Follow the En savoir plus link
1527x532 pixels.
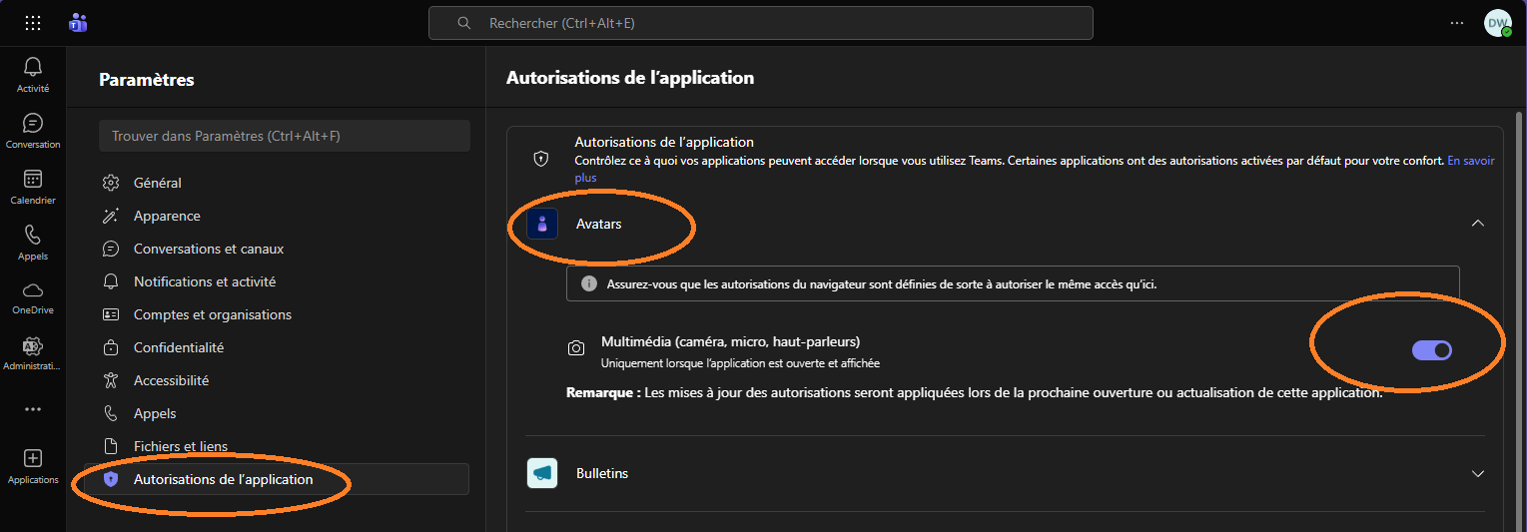(x=1470, y=161)
